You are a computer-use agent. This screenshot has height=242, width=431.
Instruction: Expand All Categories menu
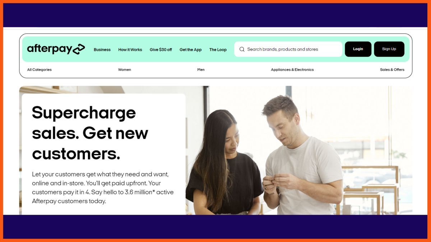(39, 70)
